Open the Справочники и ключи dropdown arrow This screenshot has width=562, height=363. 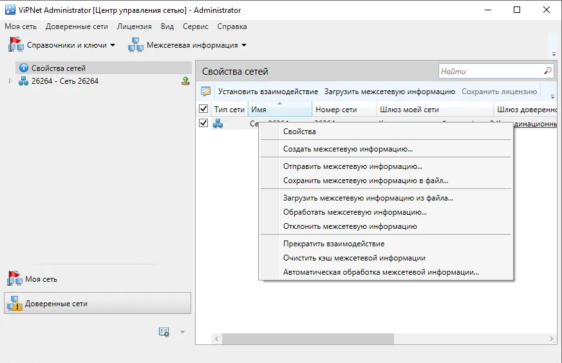click(x=113, y=45)
